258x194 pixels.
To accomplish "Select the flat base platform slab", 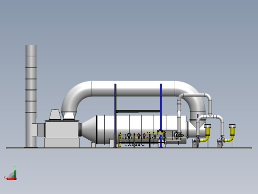I will (x=129, y=148).
